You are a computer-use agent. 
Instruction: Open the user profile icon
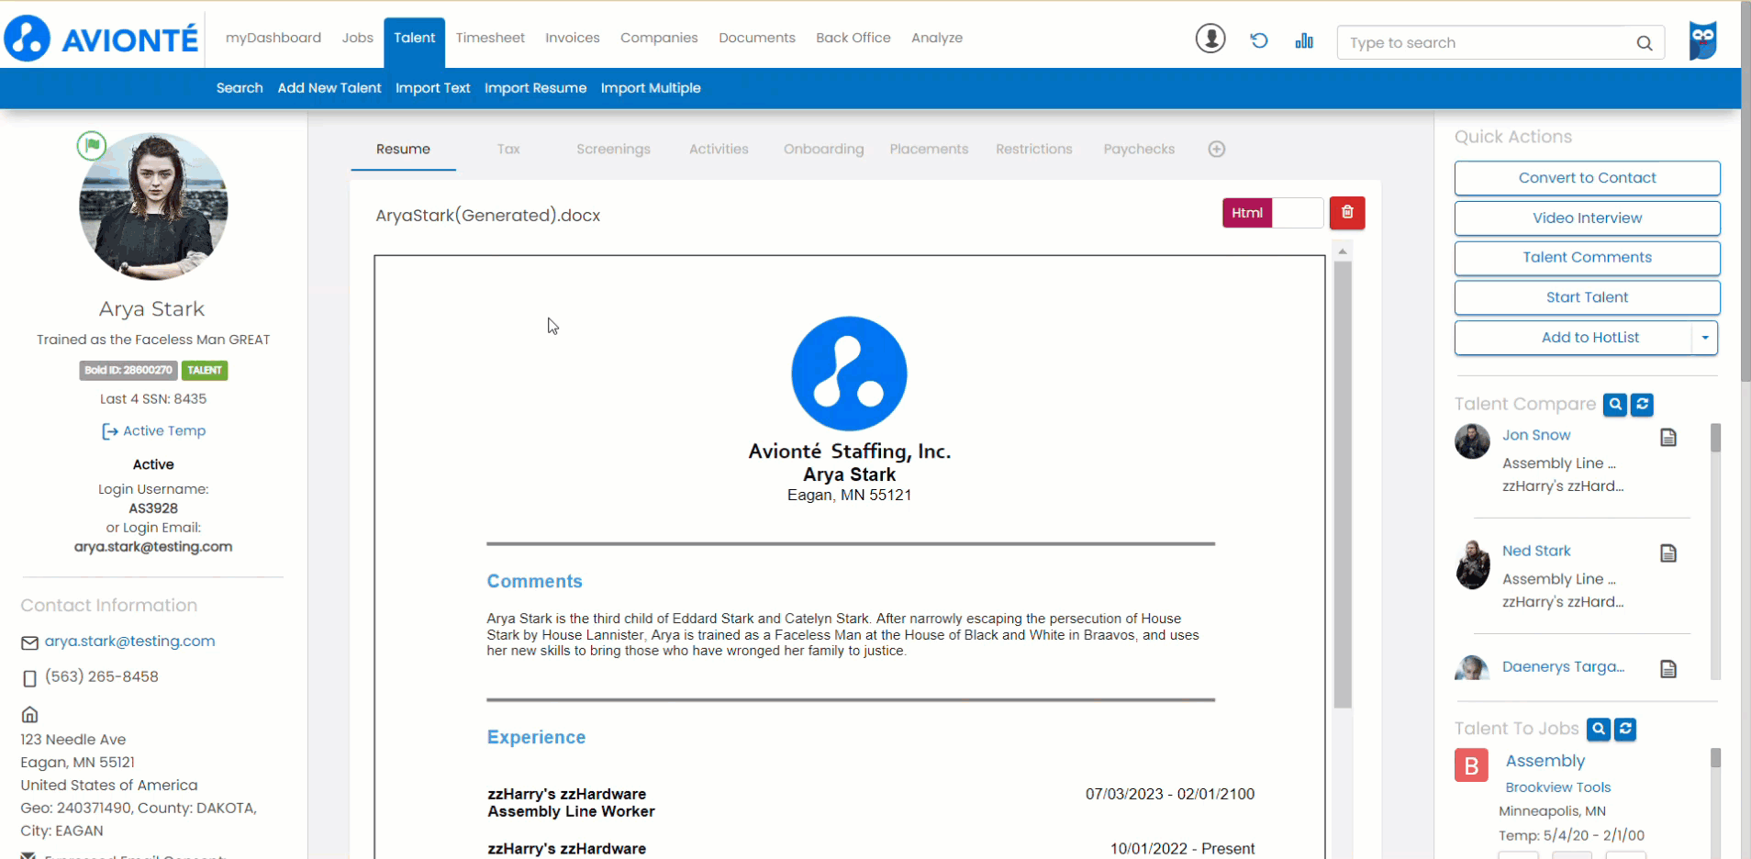pyautogui.click(x=1210, y=39)
